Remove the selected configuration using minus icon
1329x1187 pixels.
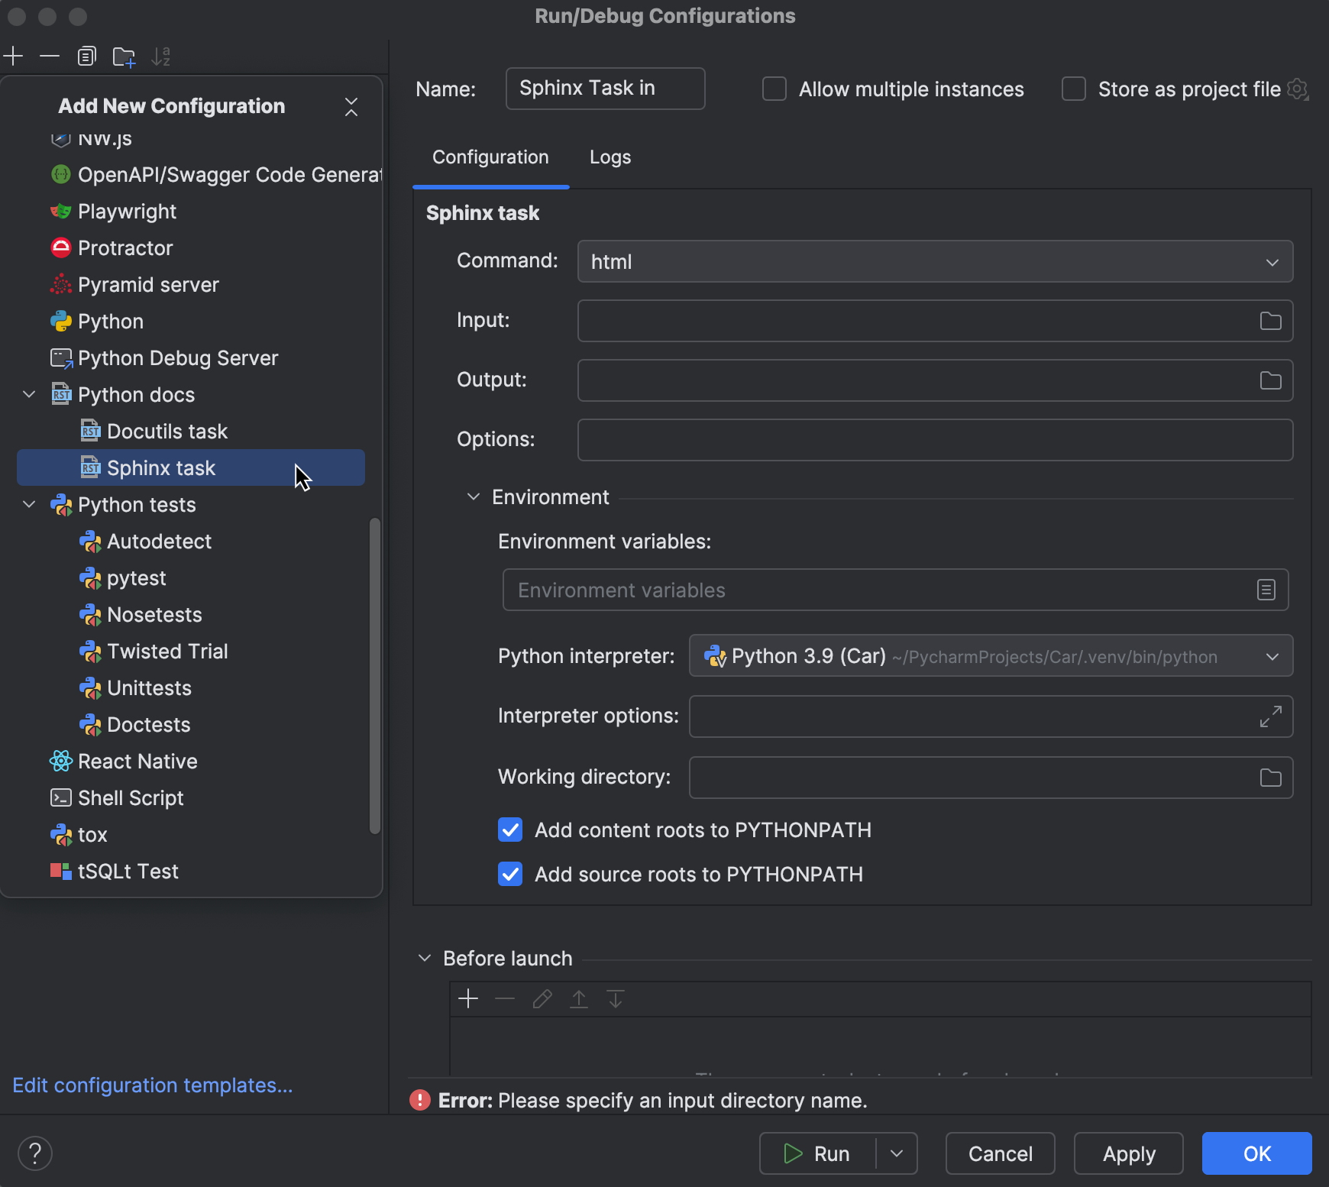click(50, 56)
